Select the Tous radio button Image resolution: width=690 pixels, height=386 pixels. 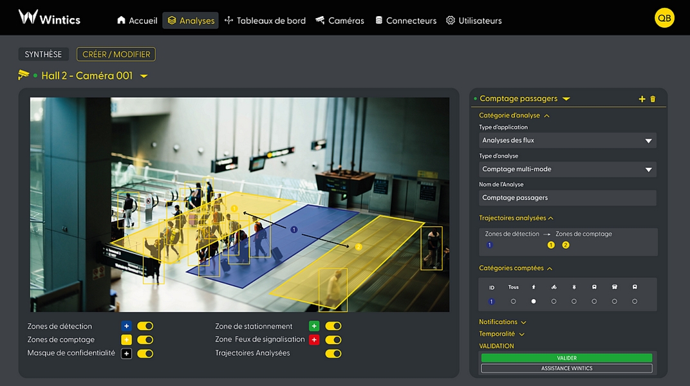coord(513,301)
